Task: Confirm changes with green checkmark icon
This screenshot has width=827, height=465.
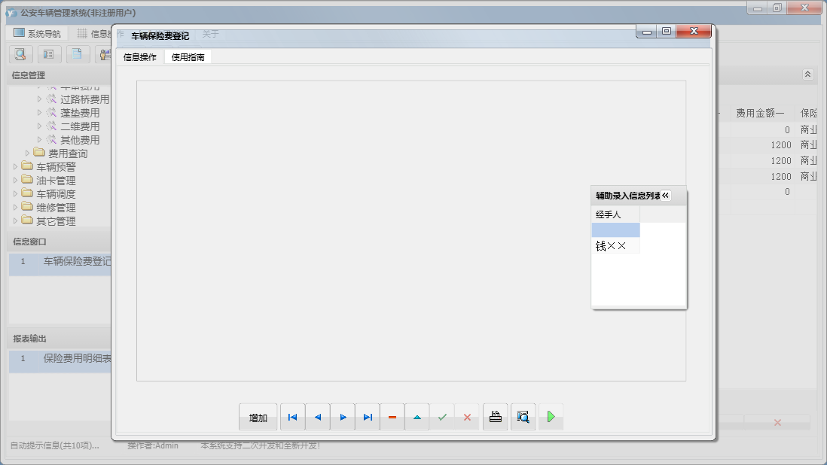Action: (x=442, y=417)
